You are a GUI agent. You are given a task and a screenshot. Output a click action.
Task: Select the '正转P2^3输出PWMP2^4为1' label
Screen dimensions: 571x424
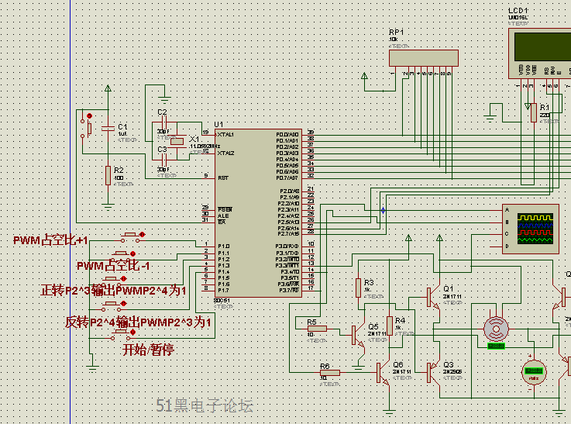113,291
